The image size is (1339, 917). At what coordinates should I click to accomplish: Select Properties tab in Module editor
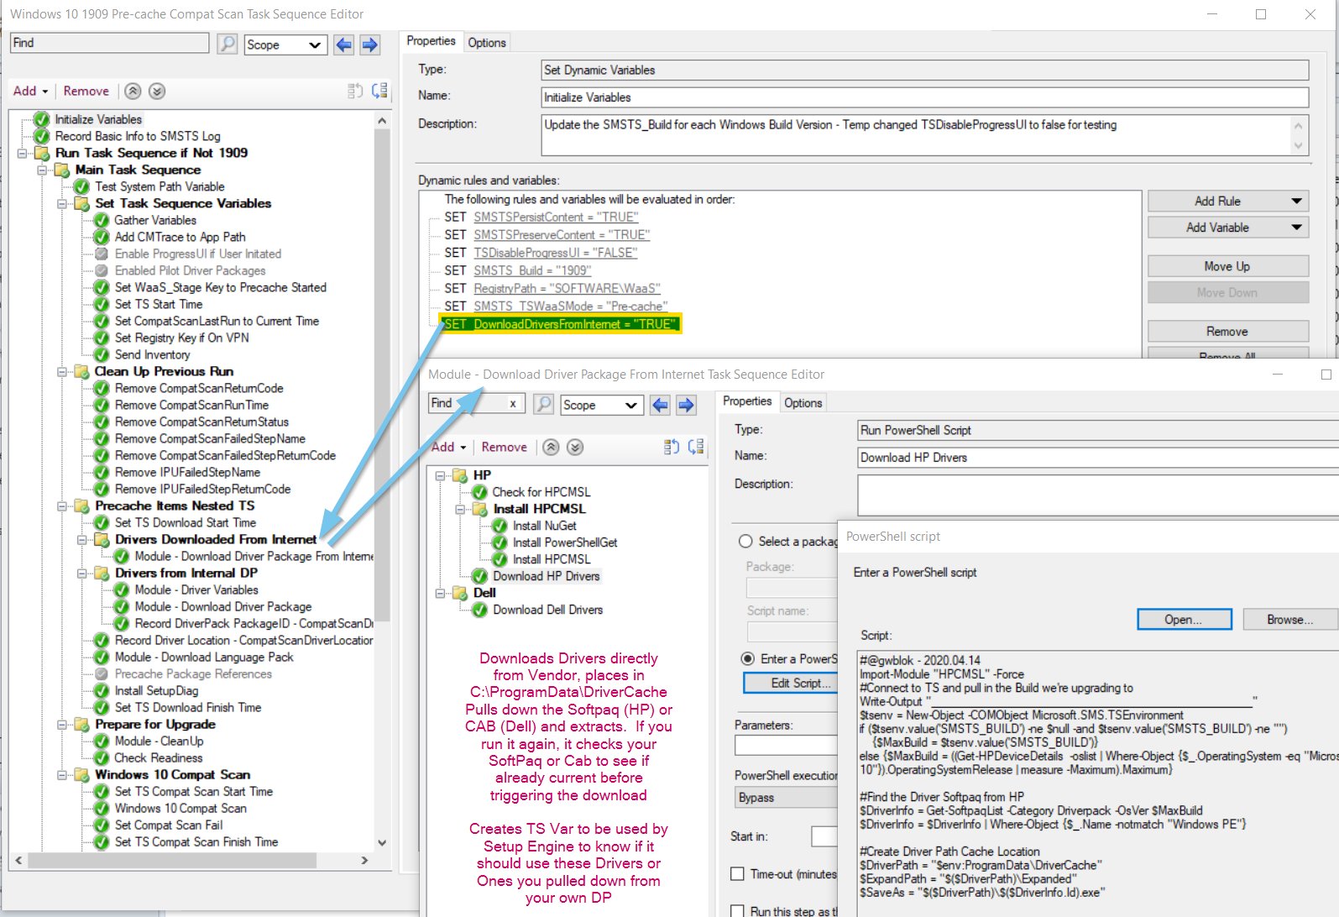[x=747, y=401]
